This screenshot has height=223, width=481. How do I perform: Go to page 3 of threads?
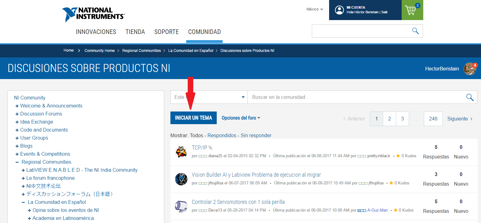coord(403,119)
